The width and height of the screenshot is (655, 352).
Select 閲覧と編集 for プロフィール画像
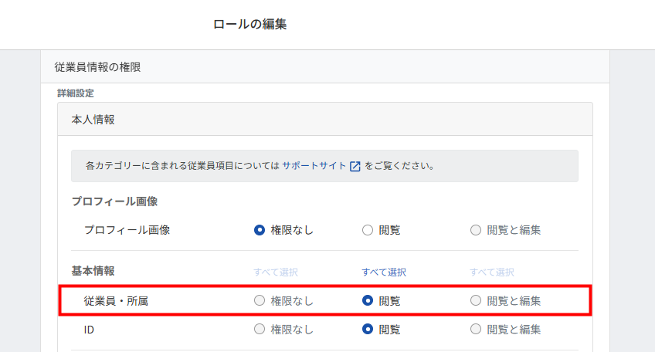coord(476,230)
